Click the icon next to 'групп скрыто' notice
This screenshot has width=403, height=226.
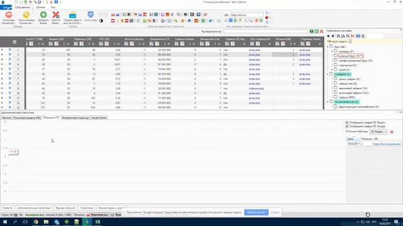click(350, 41)
